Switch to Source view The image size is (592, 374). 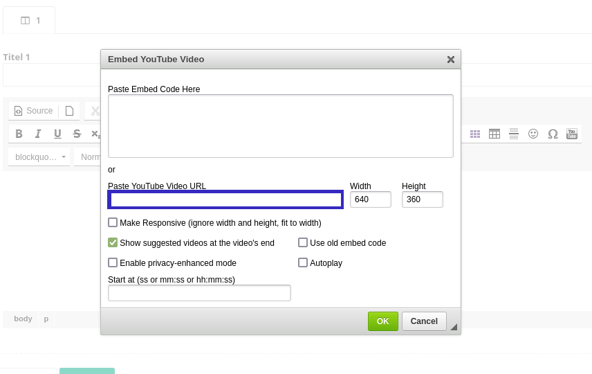tap(34, 111)
